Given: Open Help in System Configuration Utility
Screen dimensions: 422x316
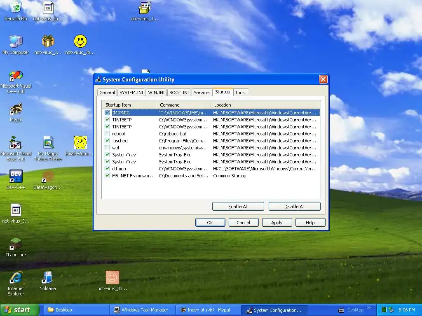Looking at the screenshot, I should [310, 223].
